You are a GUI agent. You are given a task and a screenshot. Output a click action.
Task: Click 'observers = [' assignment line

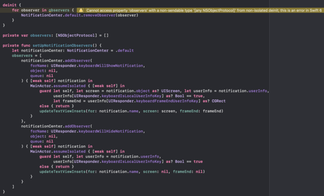point(27,56)
